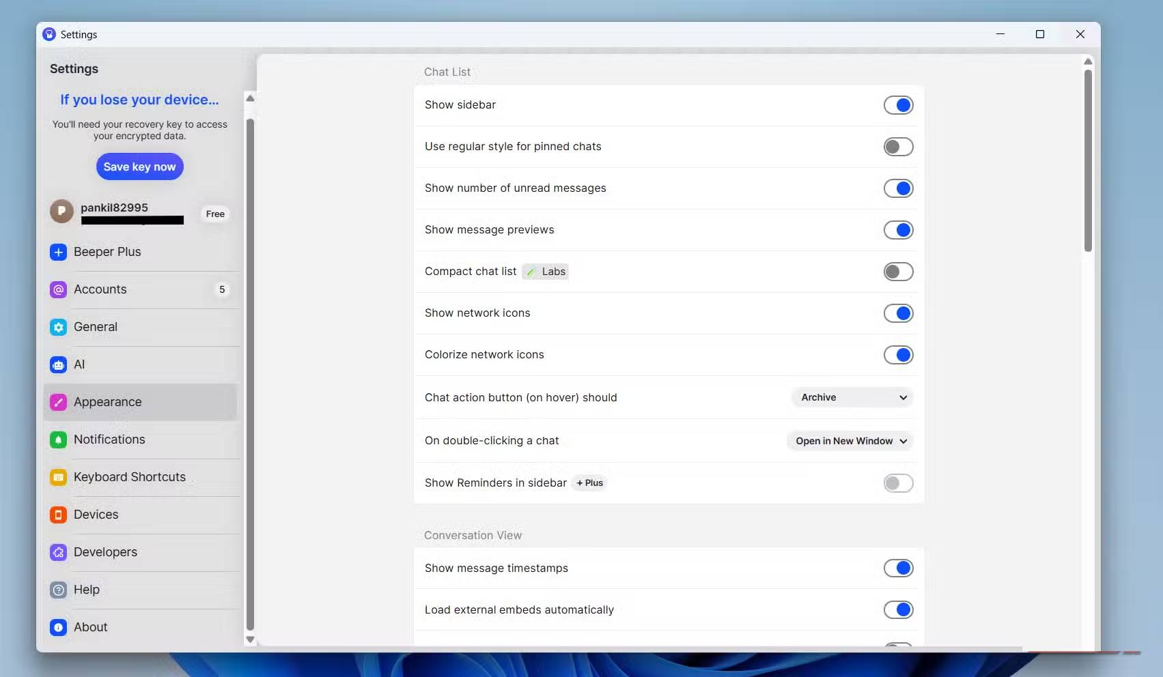This screenshot has width=1163, height=677.
Task: Open the chat action button dropdown
Action: pyautogui.click(x=852, y=397)
